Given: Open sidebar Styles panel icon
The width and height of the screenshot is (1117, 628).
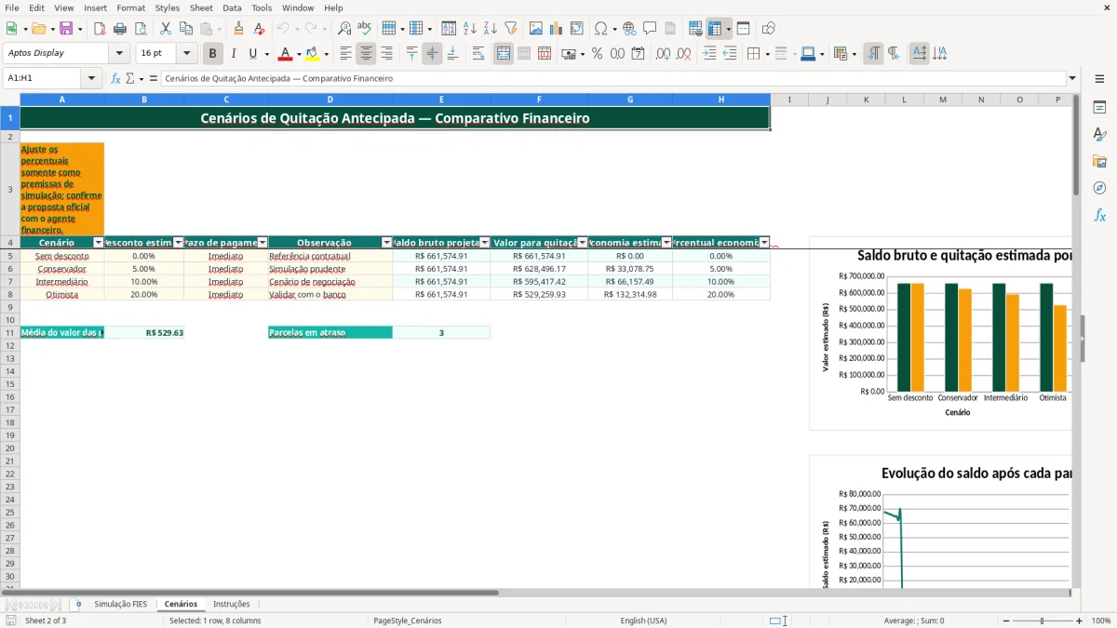Looking at the screenshot, I should (x=1099, y=135).
